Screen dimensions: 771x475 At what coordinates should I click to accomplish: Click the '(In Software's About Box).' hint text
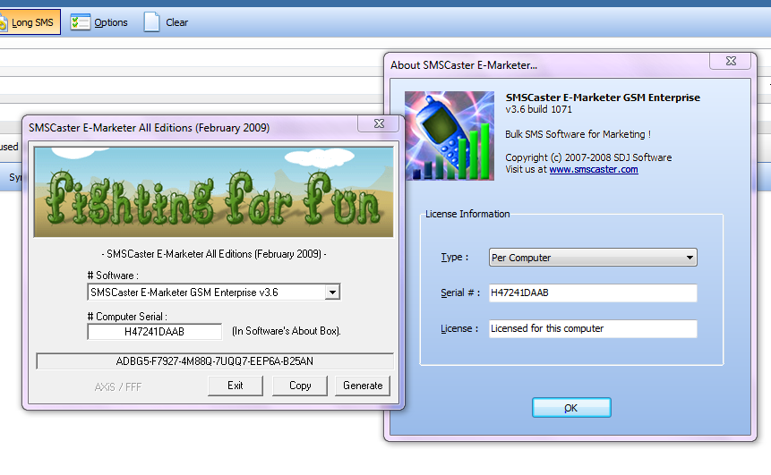pyautogui.click(x=287, y=331)
